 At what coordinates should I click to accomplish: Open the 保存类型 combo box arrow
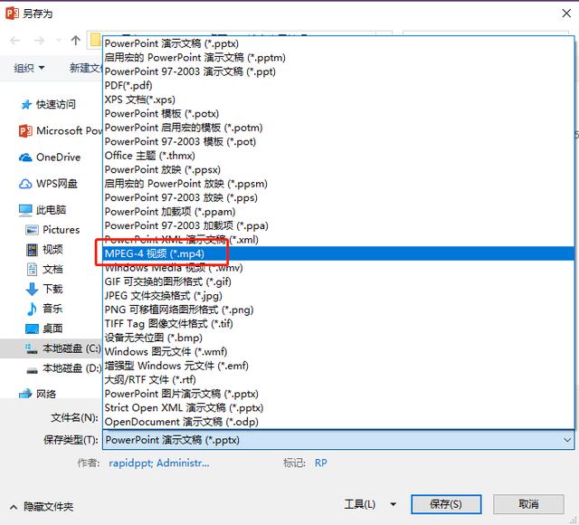pos(567,440)
